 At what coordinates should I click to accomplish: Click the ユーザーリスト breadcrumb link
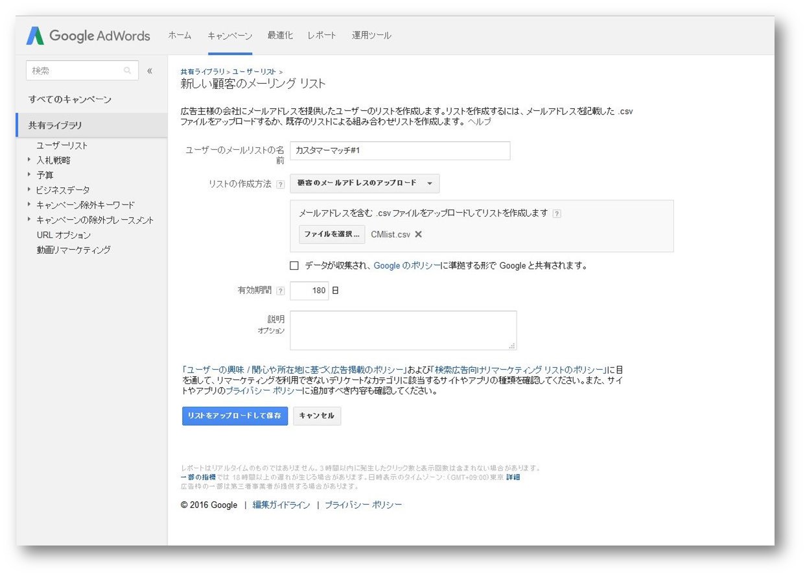(x=254, y=71)
